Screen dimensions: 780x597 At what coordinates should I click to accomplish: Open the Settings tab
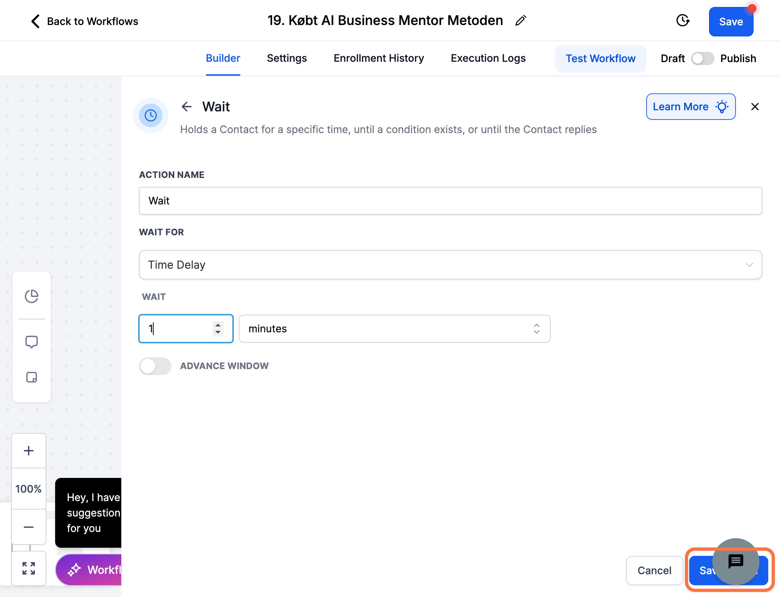click(287, 58)
